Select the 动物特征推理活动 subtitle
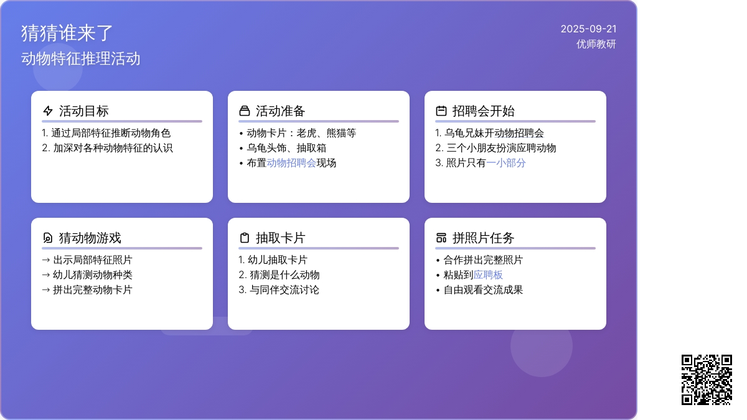 point(81,58)
